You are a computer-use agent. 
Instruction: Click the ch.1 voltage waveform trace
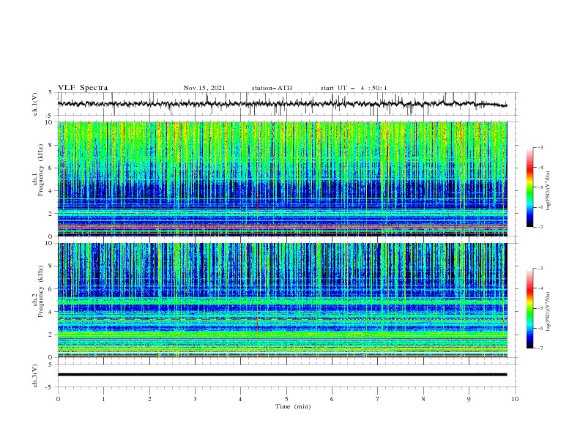[282, 104]
